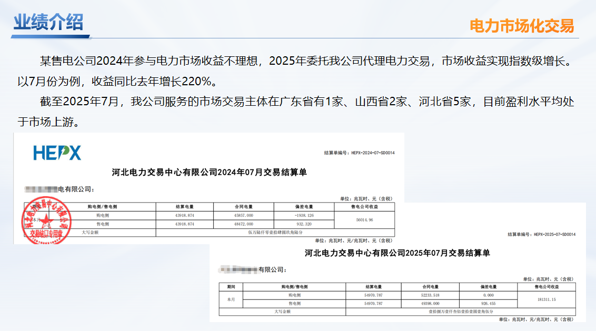Select the 期间 column header
The height and width of the screenshot is (331, 596).
click(x=231, y=287)
